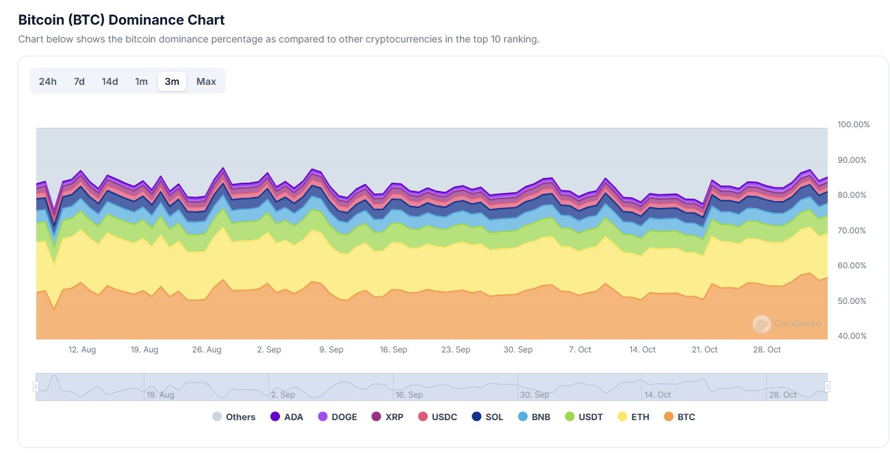Click the navigator mini chart area
Viewport: 890px width, 453px height.
pos(431,387)
